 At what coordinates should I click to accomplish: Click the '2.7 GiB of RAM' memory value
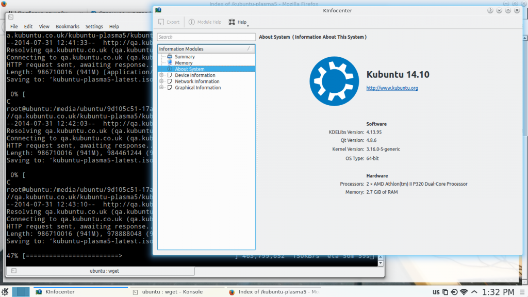pos(382,192)
